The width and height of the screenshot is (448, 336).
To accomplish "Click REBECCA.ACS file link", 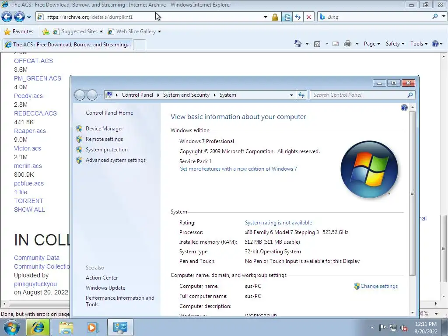I will 35,113.
